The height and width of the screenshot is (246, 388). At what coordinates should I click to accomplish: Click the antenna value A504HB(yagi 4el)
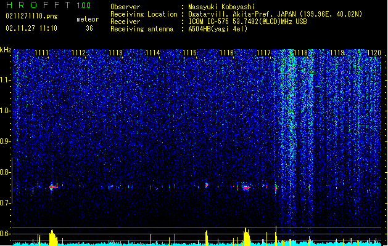click(x=218, y=29)
